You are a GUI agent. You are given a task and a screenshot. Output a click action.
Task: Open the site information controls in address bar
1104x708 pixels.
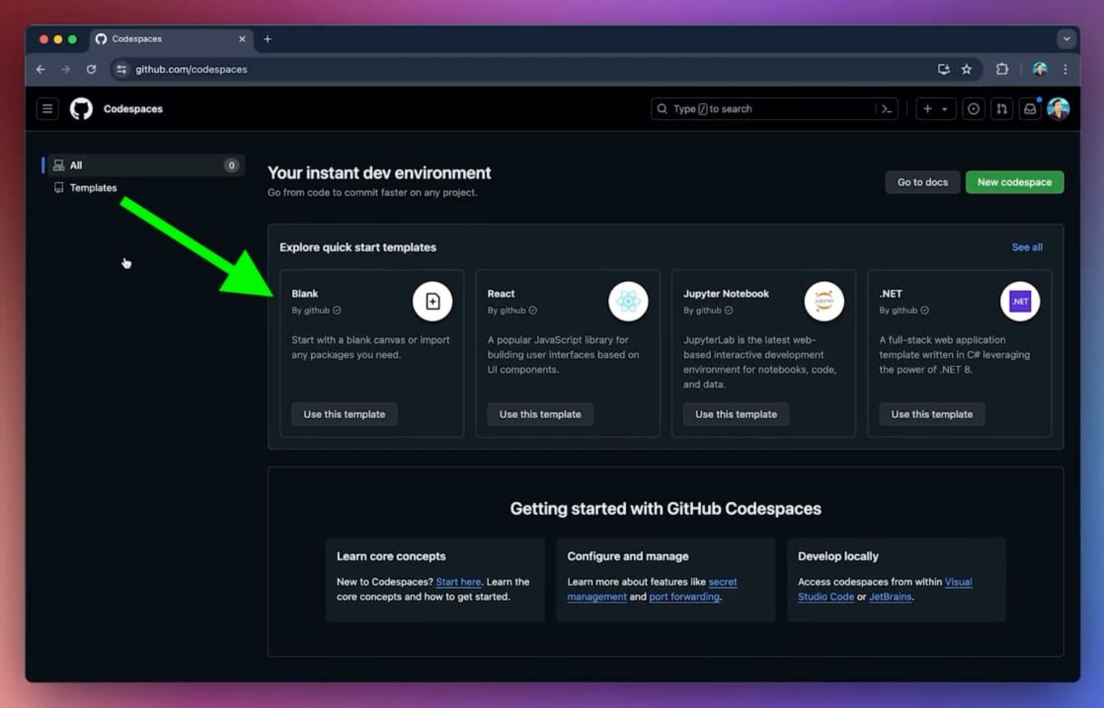point(121,69)
